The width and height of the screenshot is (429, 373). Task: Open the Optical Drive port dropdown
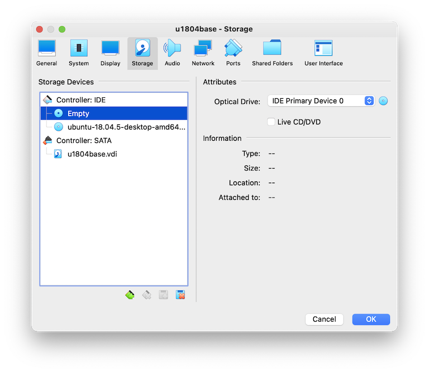(x=321, y=101)
